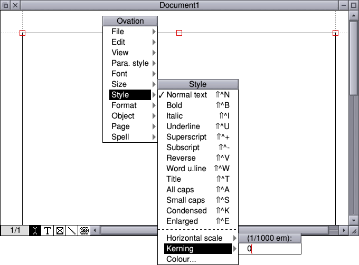The width and height of the screenshot is (359, 265).
Task: Toggle full size of the Document1 window
Action: [354, 5]
